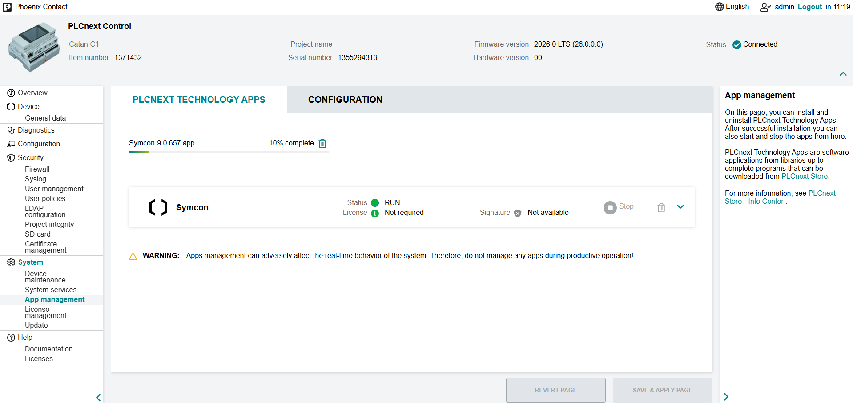
Task: Click the Symcon app bracket icon
Action: (158, 207)
